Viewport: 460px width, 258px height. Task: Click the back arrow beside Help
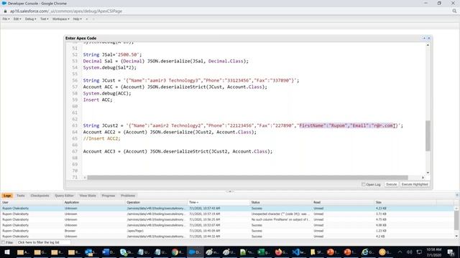click(x=87, y=19)
